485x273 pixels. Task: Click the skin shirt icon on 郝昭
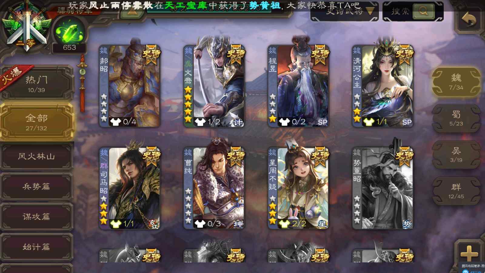pyautogui.click(x=115, y=122)
